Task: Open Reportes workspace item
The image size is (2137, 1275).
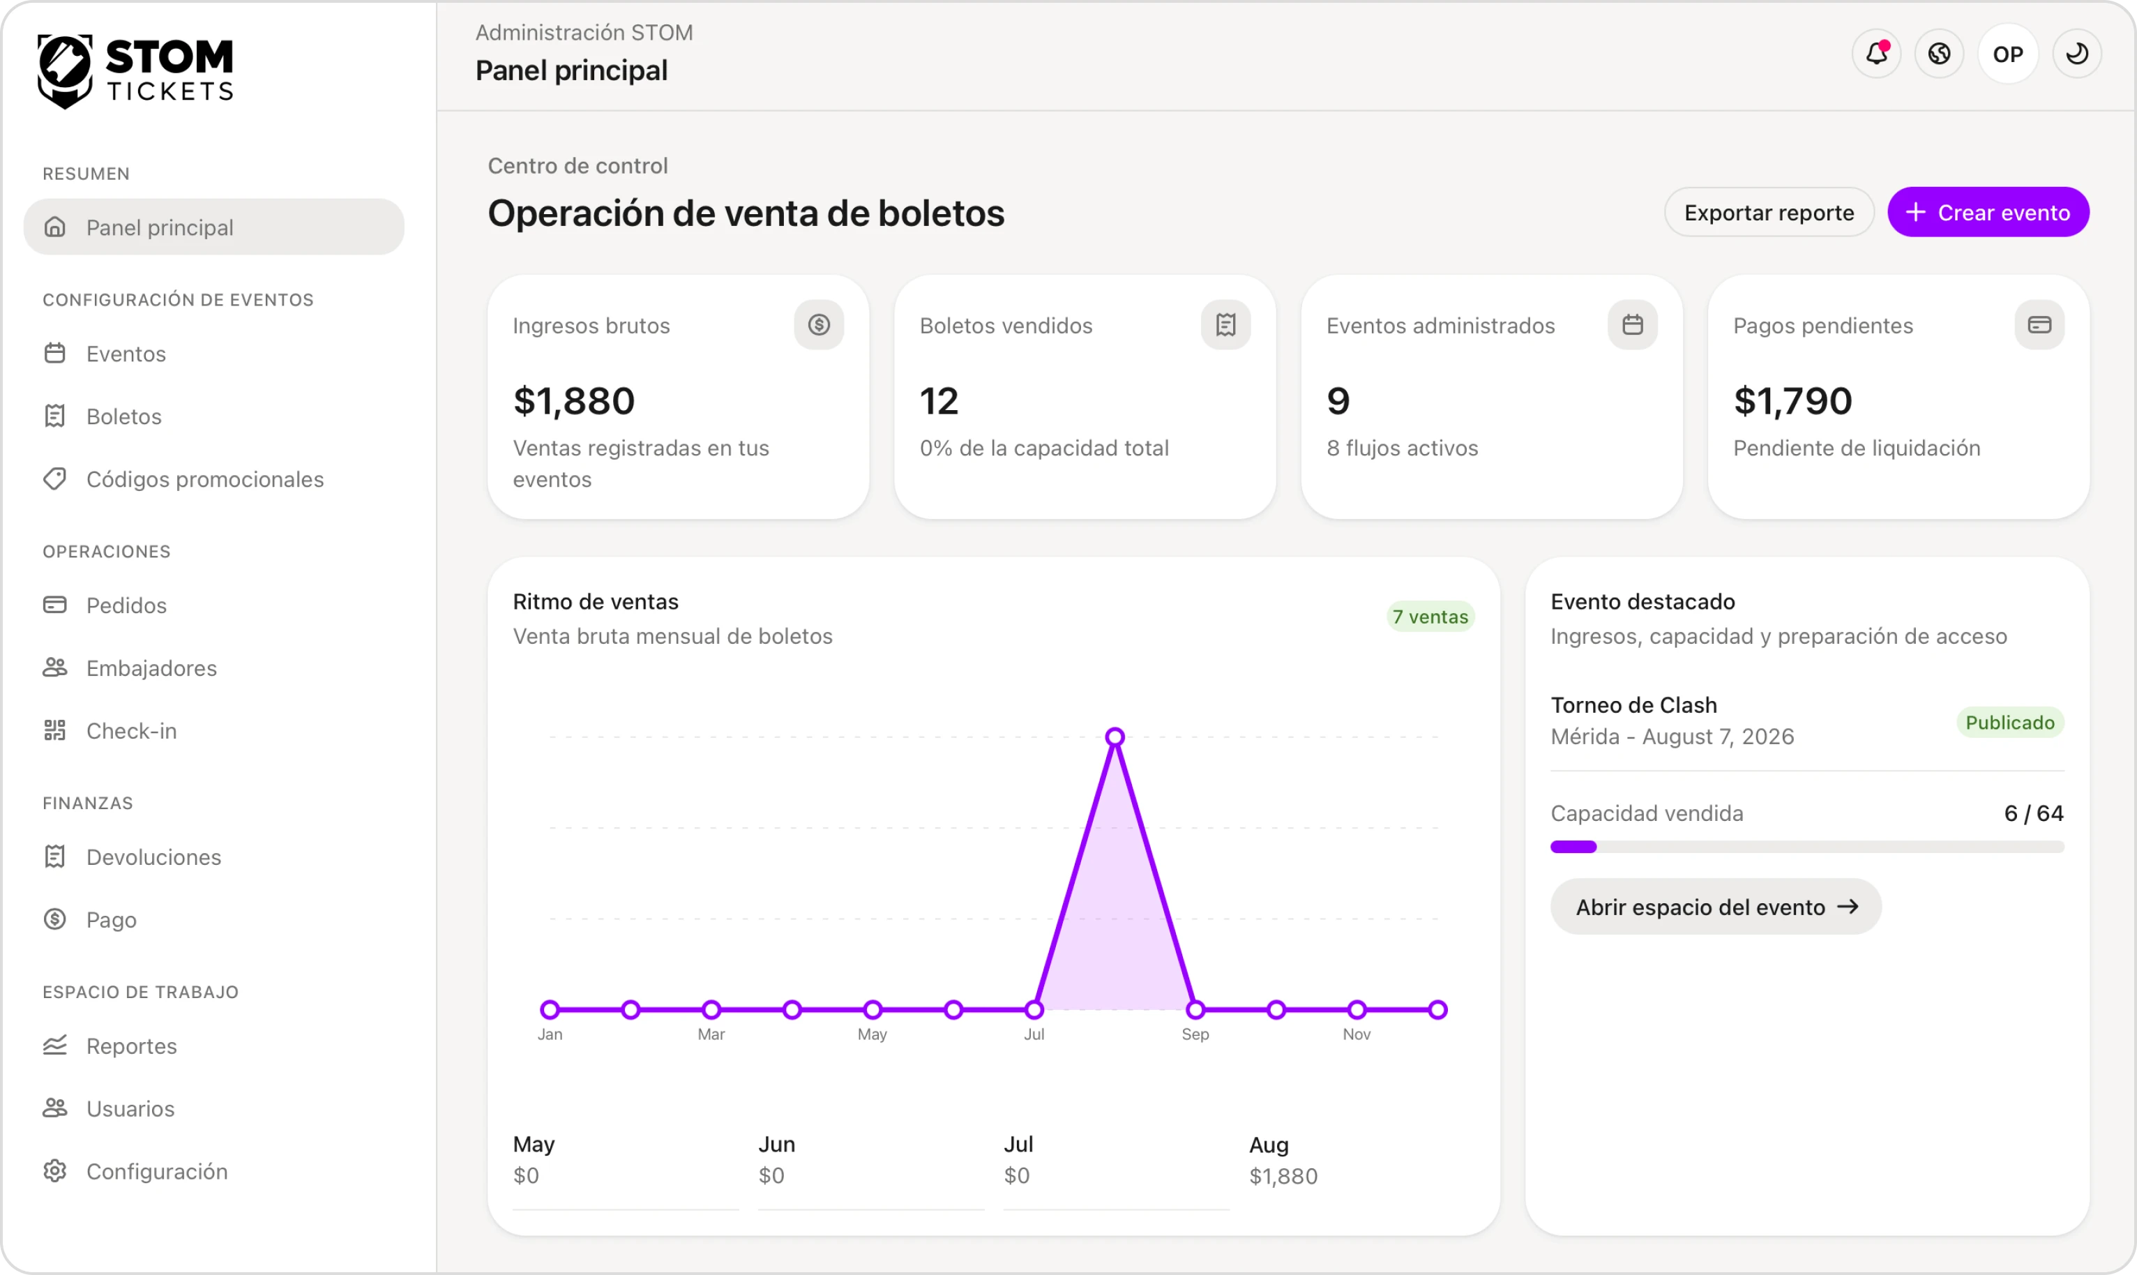Action: 214,1046
